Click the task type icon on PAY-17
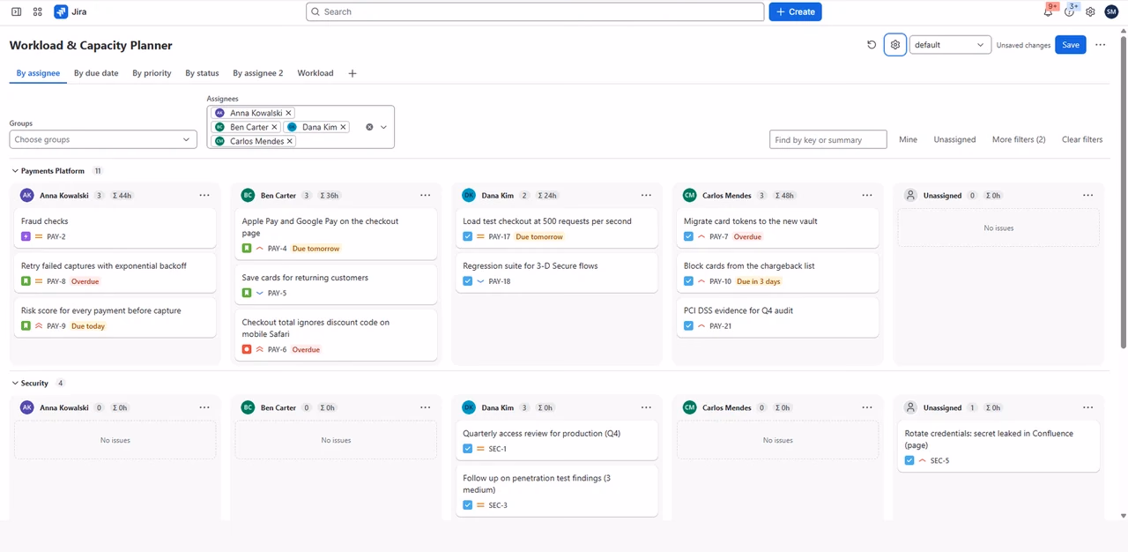The width and height of the screenshot is (1128, 552). [468, 236]
